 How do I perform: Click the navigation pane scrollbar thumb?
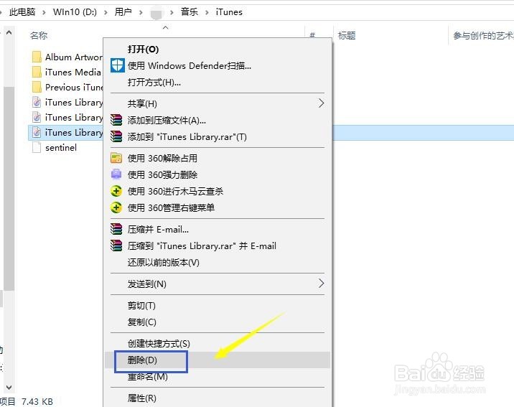(x=9, y=188)
